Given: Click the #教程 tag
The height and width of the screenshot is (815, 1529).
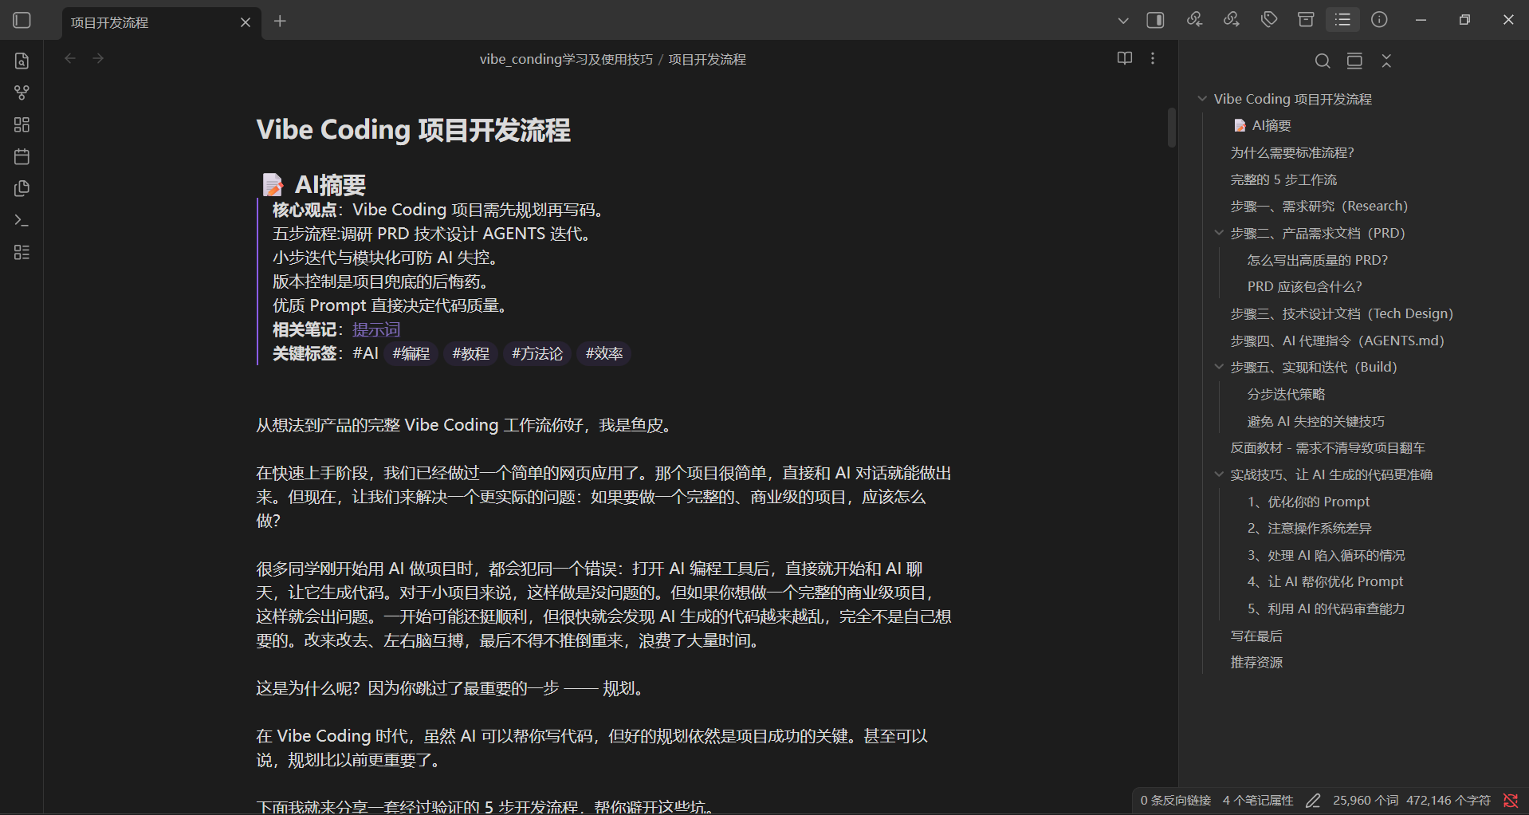Looking at the screenshot, I should coord(471,353).
